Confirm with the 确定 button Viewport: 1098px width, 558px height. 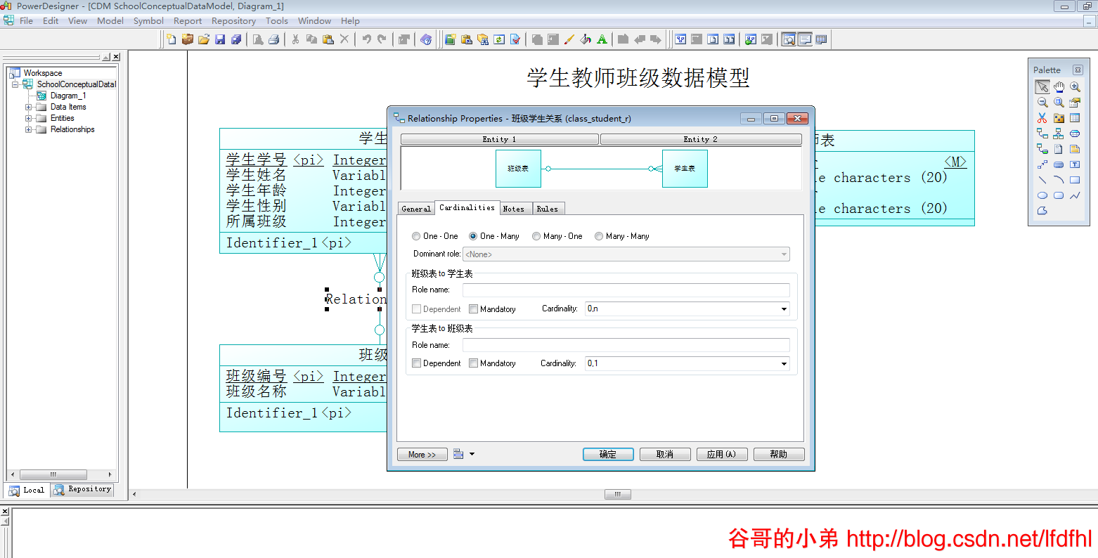point(608,455)
